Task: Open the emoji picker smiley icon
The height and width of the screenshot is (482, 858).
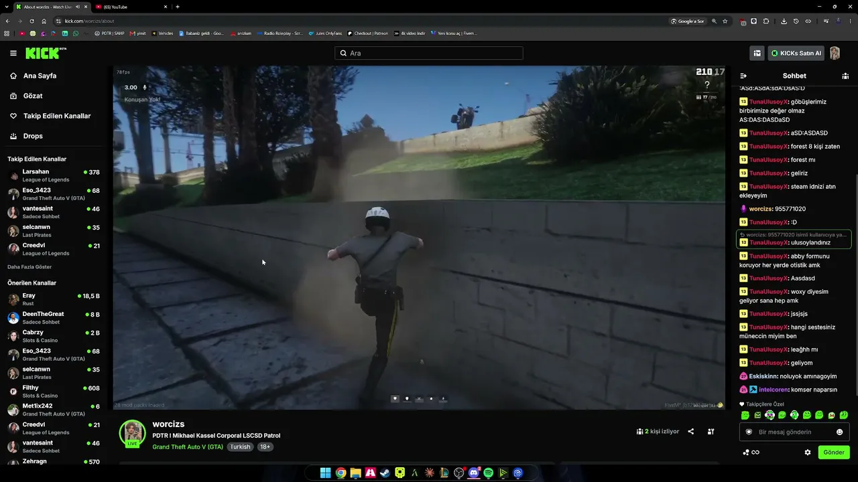Action: point(839,432)
